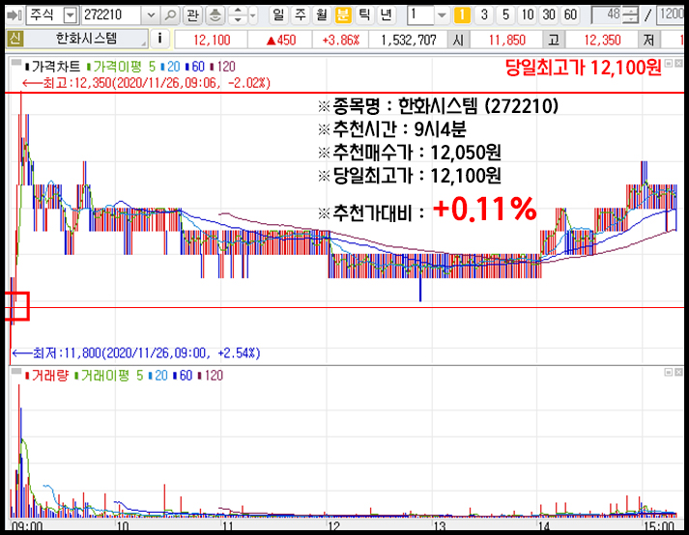The width and height of the screenshot is (689, 535).
Task: Select the highlighted 1-minute interval button
Action: pyautogui.click(x=462, y=15)
